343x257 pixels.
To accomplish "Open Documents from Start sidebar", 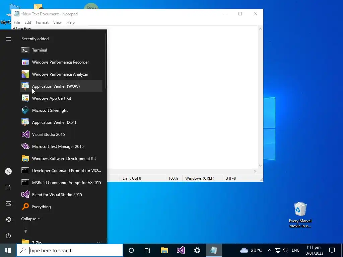I will 8,187.
